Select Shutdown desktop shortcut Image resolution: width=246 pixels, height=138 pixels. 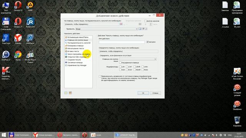[237, 105]
